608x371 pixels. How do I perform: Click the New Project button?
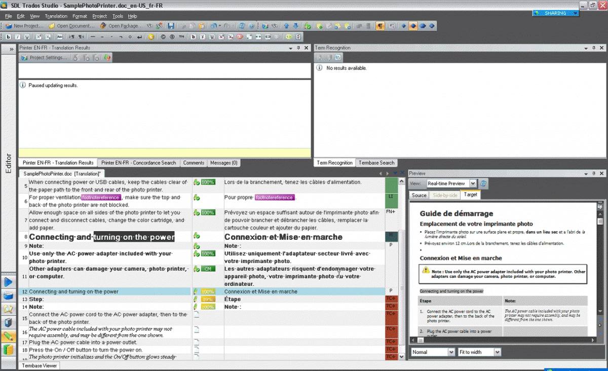[x=25, y=26]
